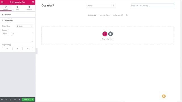Set alignment to right

coord(28,49)
